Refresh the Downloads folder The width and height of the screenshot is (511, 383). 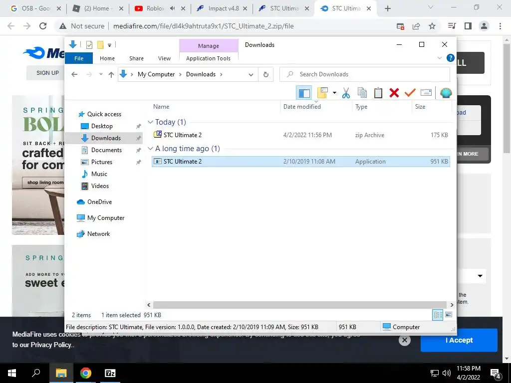pyautogui.click(x=266, y=75)
